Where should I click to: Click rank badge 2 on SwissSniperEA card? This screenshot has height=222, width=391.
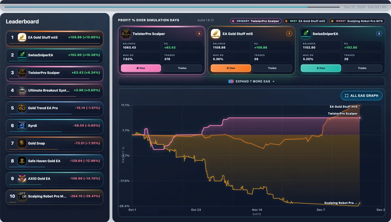click(x=379, y=33)
